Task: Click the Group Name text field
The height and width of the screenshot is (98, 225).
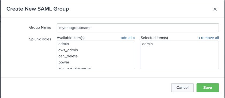Action: point(138,28)
